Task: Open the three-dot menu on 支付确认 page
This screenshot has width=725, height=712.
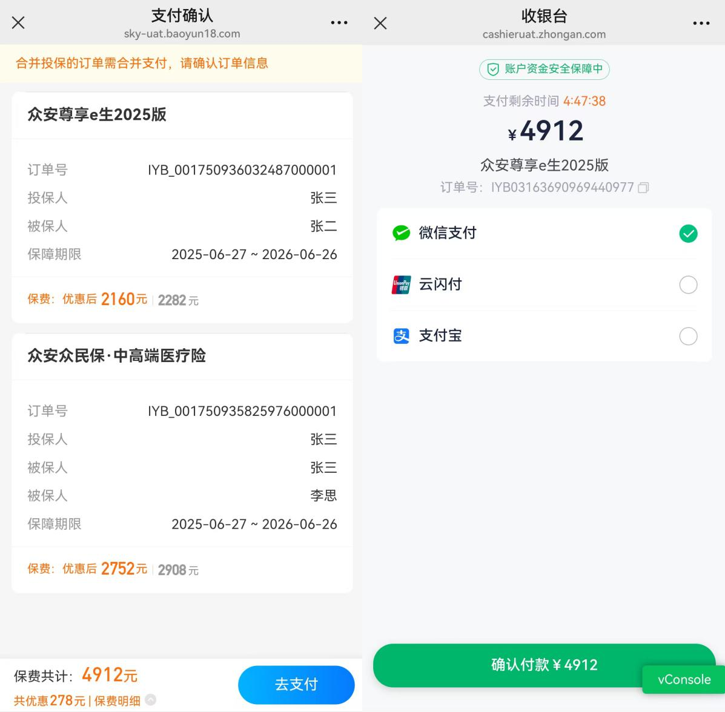Action: coord(339,22)
